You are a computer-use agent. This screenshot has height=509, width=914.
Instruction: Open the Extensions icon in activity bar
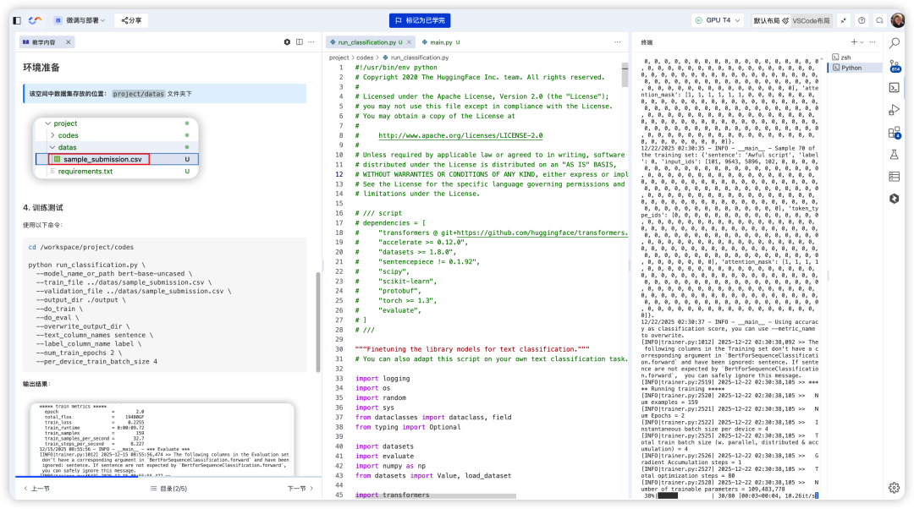tap(895, 133)
